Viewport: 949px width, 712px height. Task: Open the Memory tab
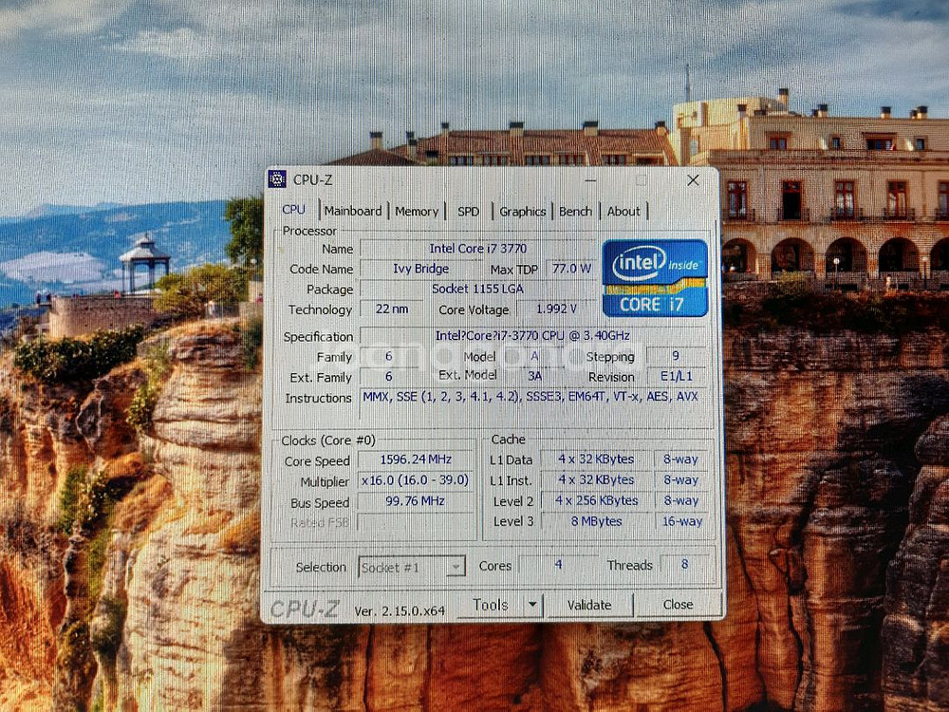click(x=417, y=212)
